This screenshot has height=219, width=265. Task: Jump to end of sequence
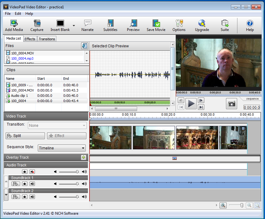pos(201,107)
